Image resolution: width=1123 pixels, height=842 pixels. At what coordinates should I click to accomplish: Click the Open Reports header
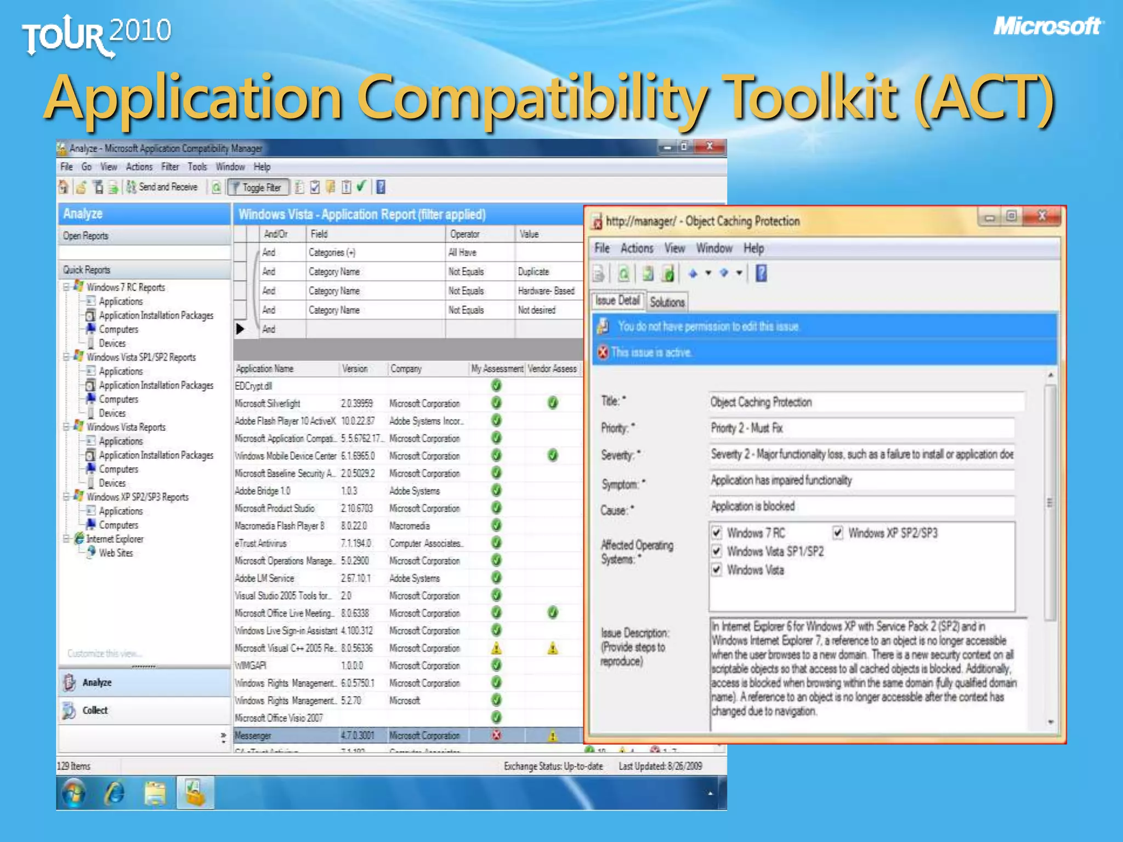pyautogui.click(x=144, y=236)
